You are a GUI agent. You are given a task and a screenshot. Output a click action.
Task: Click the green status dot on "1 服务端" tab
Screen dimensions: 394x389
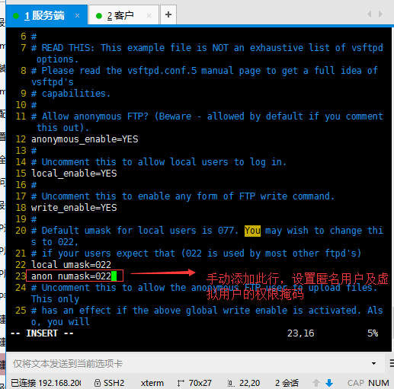tap(16, 16)
